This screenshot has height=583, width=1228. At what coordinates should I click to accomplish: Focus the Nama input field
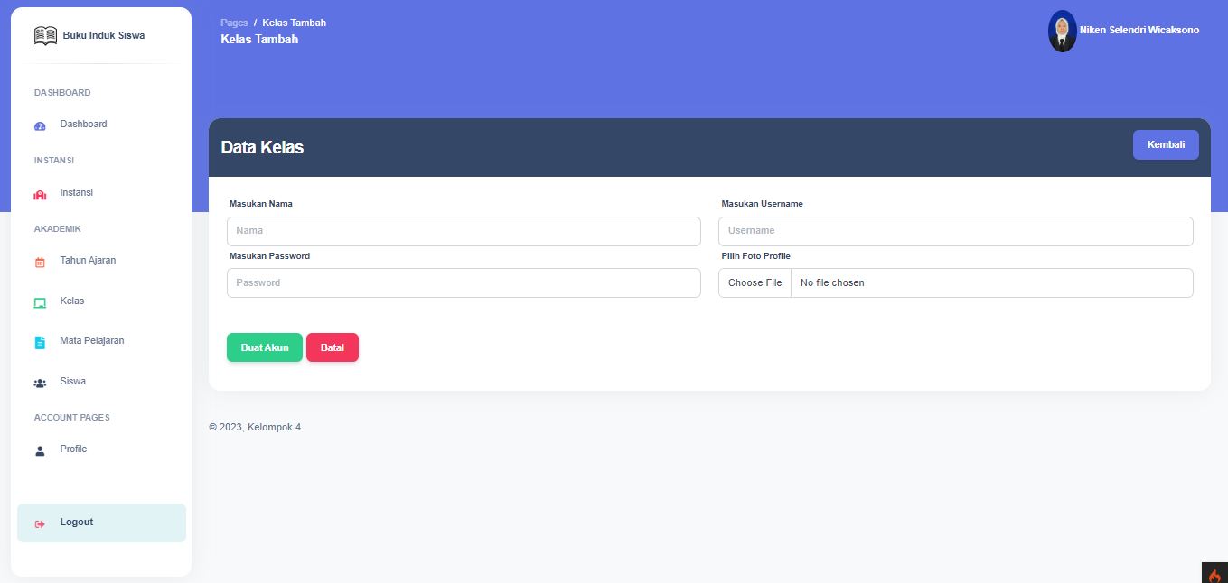[464, 231]
